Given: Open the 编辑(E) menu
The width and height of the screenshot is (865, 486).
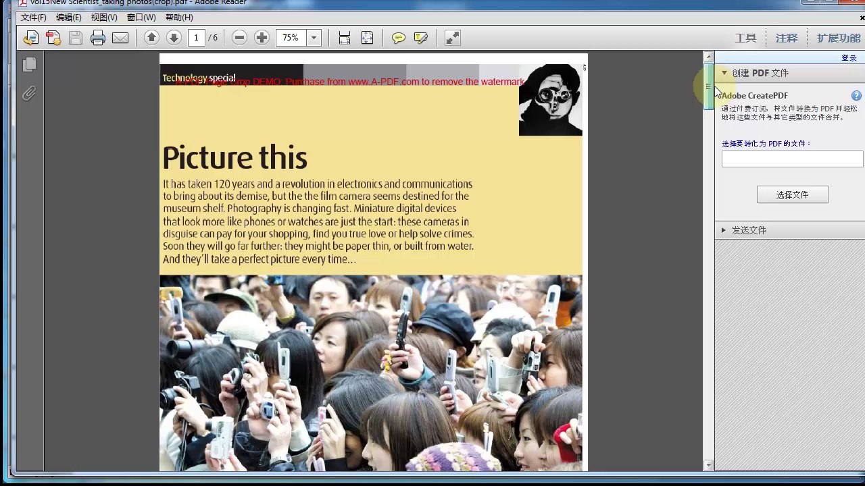Looking at the screenshot, I should [x=69, y=18].
